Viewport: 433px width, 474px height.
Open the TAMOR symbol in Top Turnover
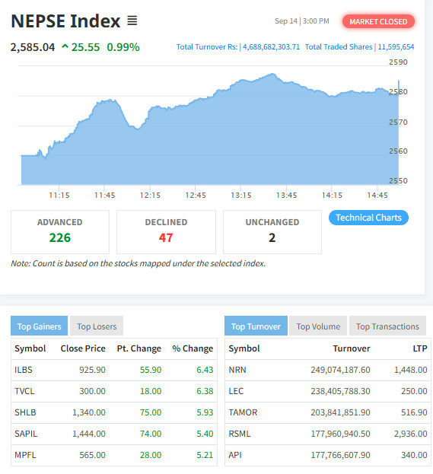pos(243,412)
